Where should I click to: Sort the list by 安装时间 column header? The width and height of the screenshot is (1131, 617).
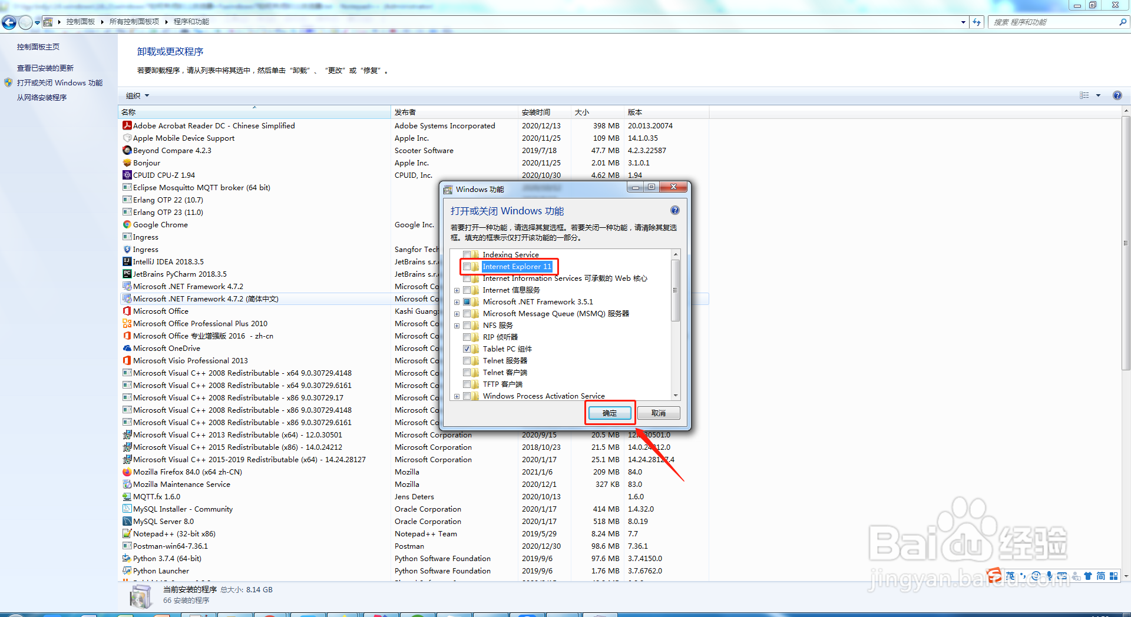[x=544, y=112]
